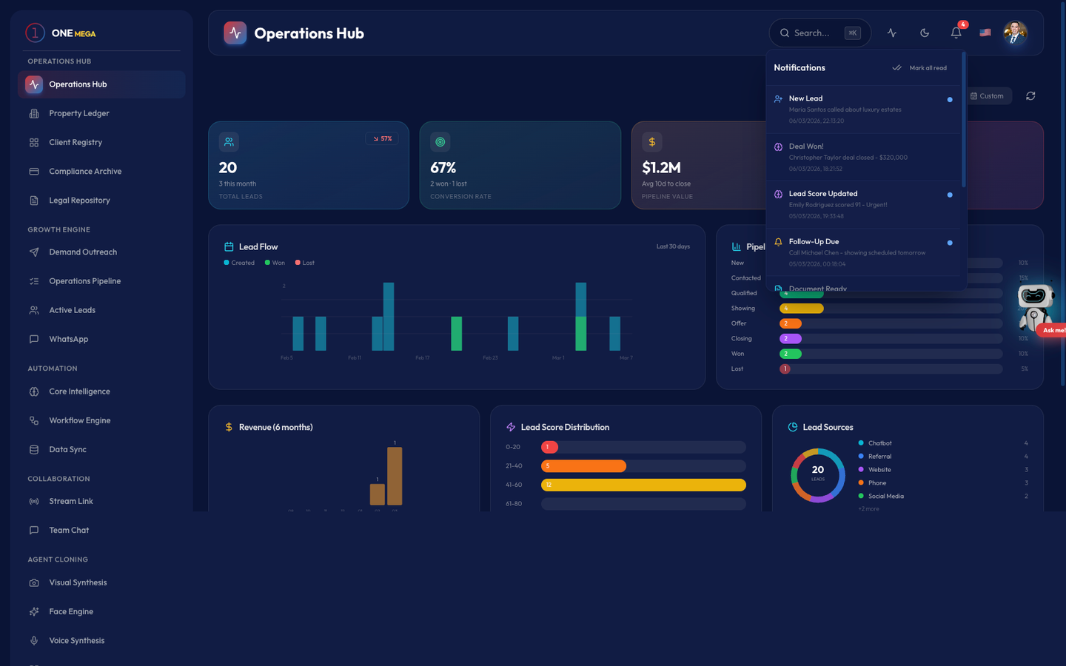Open Property Ledger in the sidebar

pos(101,113)
